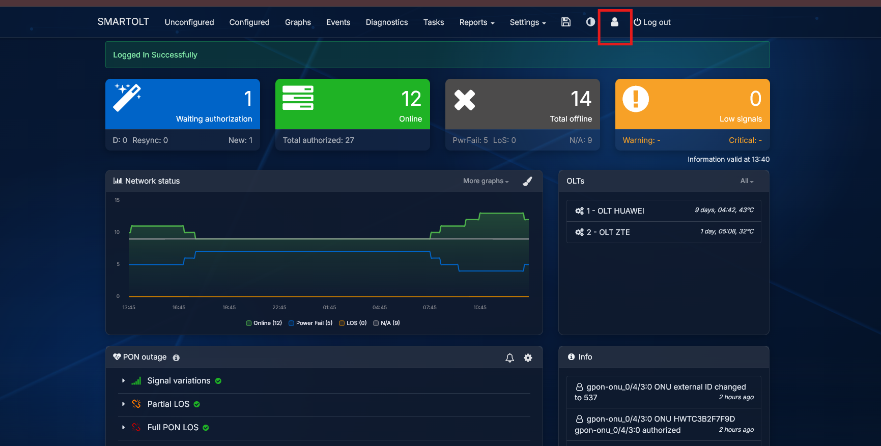Click green check beside Partial LOS
881x446 pixels.
(196, 404)
